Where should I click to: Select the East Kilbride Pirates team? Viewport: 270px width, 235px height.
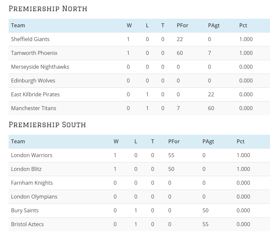35,94
